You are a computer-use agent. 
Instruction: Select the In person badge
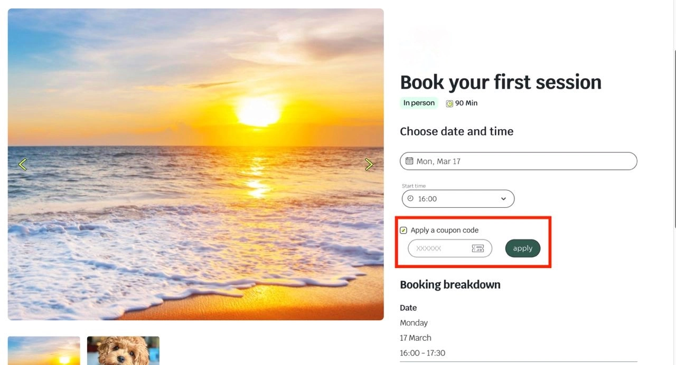419,103
